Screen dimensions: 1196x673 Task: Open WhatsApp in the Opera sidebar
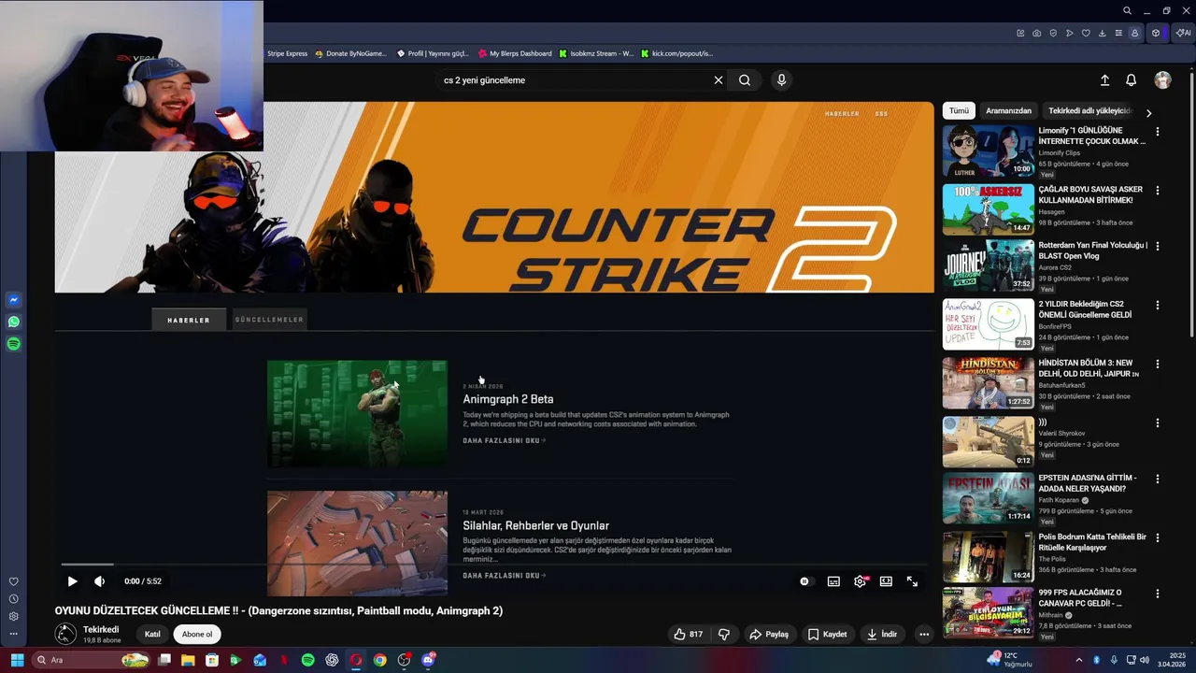(13, 322)
